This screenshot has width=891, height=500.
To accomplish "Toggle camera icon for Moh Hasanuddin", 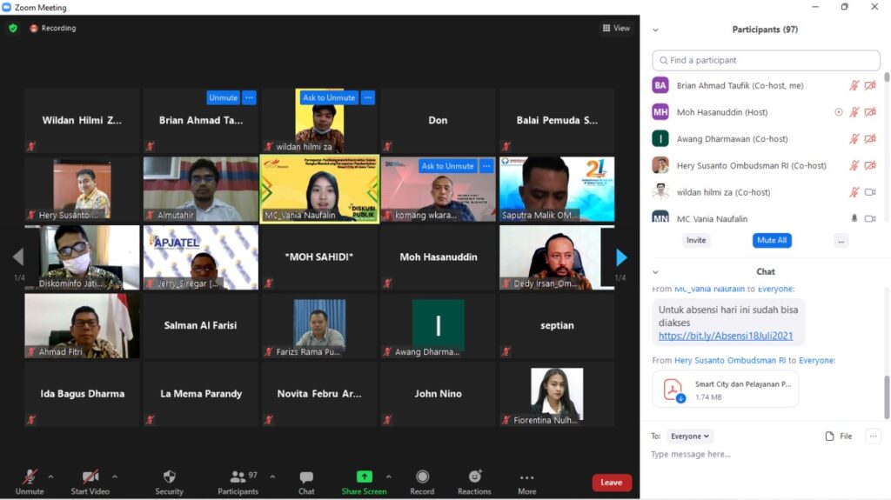I will coord(870,112).
